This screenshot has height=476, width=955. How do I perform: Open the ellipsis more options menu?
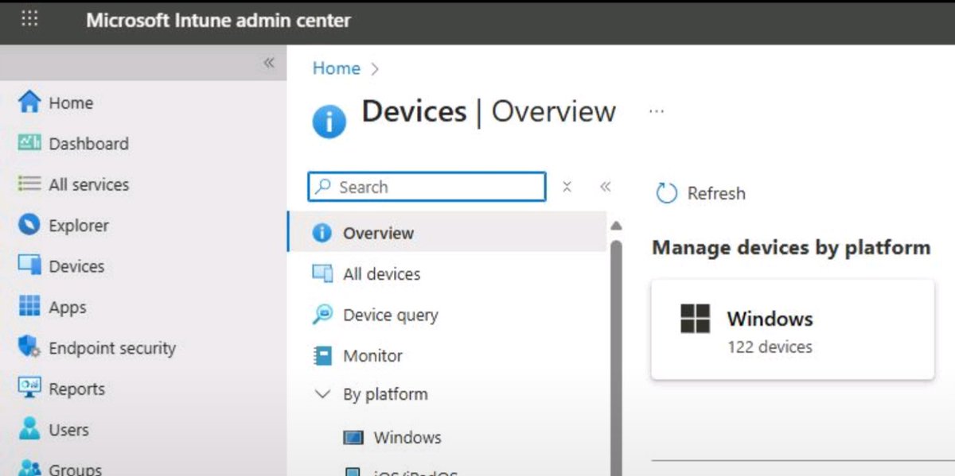[x=656, y=111]
